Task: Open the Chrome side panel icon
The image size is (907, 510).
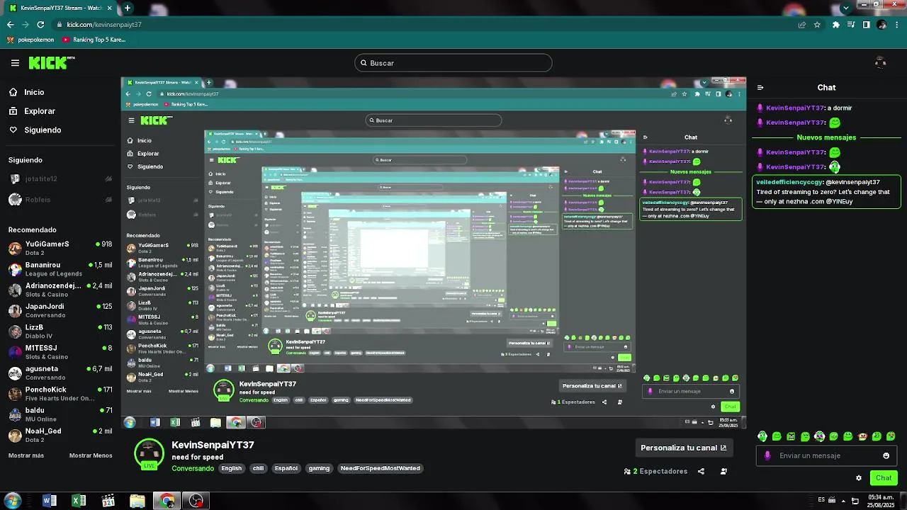Action: pos(866,24)
